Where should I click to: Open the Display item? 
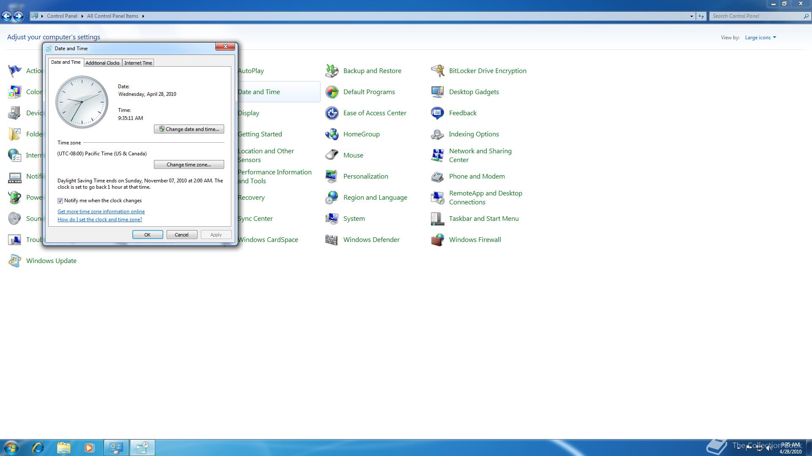(248, 113)
